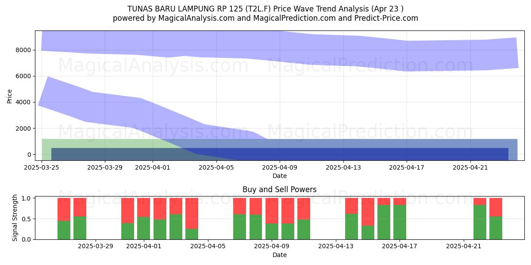Click the 6000 price tick label
The width and height of the screenshot is (531, 265).
point(23,76)
